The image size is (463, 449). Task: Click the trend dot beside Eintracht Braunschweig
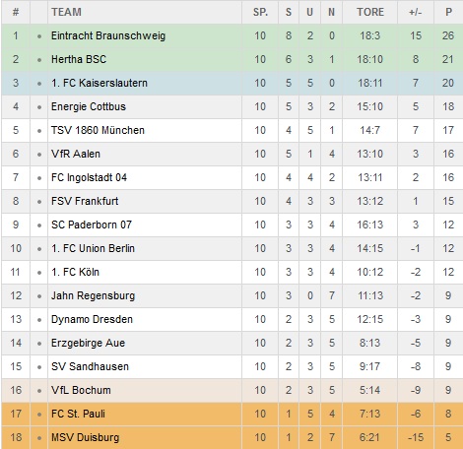tap(39, 36)
